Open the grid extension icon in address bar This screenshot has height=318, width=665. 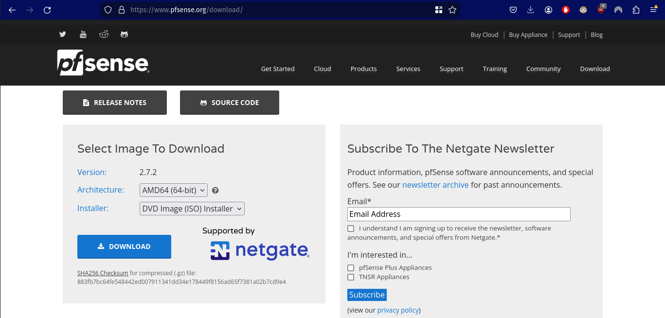click(x=438, y=10)
